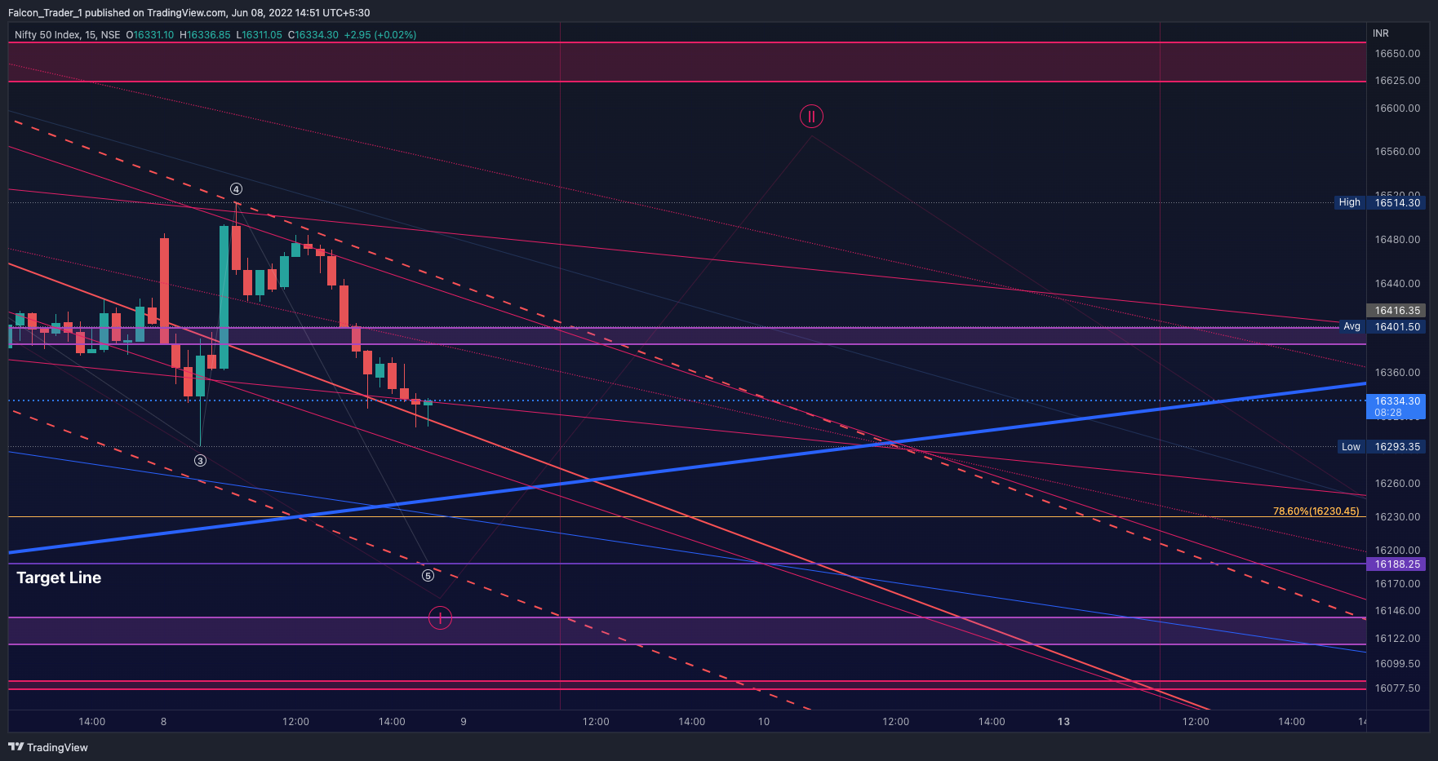Select the circled wave 4 marker

point(236,189)
